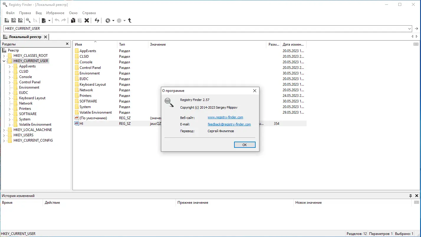Sort by the Значение column header
The width and height of the screenshot is (421, 237).
(207, 44)
